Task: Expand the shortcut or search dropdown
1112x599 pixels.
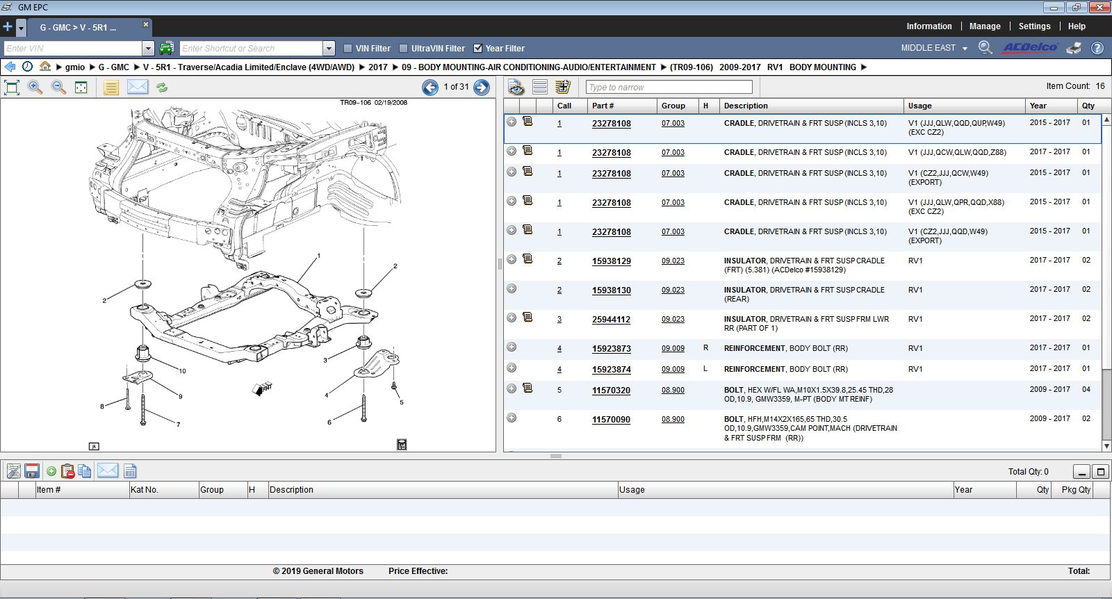Action: coord(329,49)
